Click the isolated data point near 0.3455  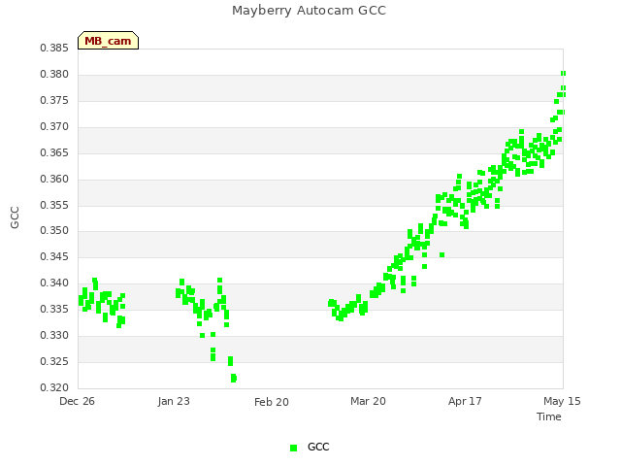pos(442,254)
